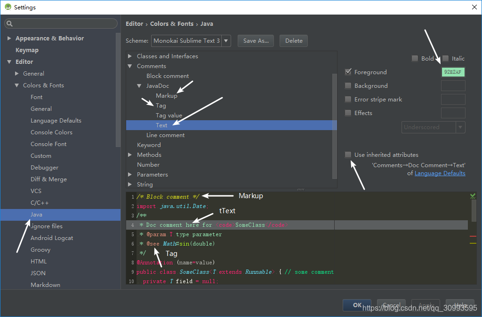Click the Android Studio logo in title bar

8,7
